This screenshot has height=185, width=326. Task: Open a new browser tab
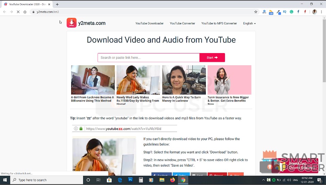point(57,4)
